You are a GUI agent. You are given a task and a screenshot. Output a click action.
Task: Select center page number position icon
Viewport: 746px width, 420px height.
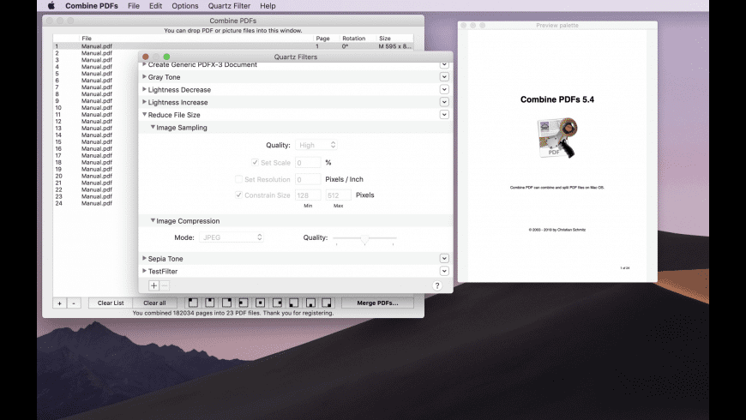[261, 303]
